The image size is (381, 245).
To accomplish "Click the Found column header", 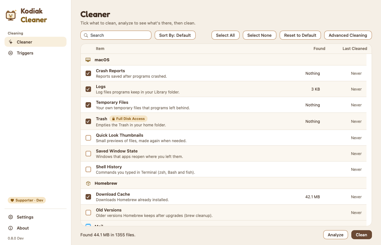I will click(x=319, y=48).
